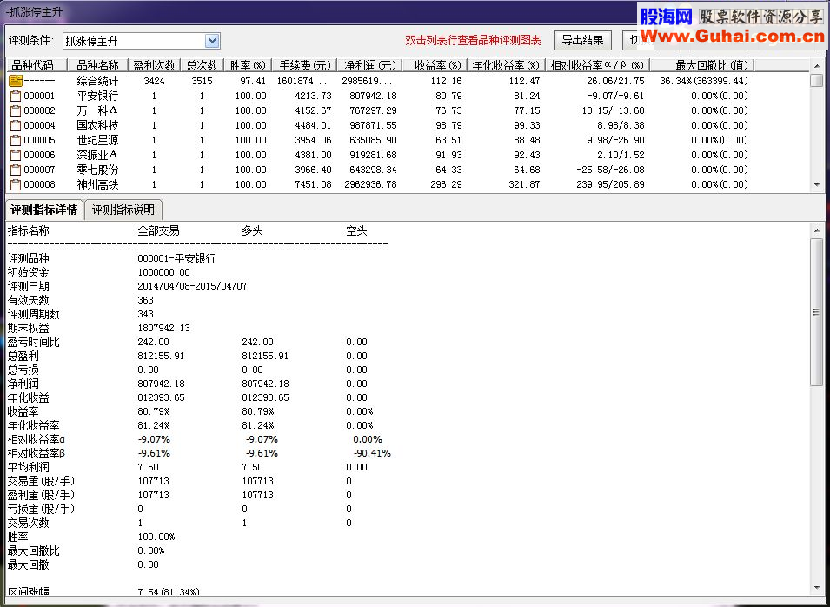Screen dimensions: 830x607
Task: Click the 胜率 value 100.00% in details
Action: pos(156,537)
